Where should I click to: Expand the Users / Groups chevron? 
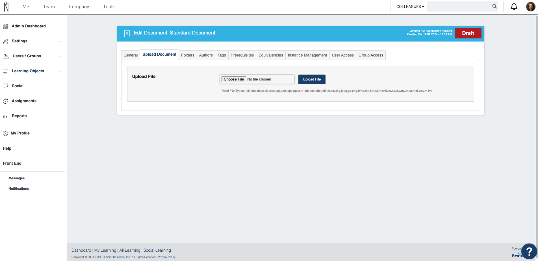(x=60, y=56)
